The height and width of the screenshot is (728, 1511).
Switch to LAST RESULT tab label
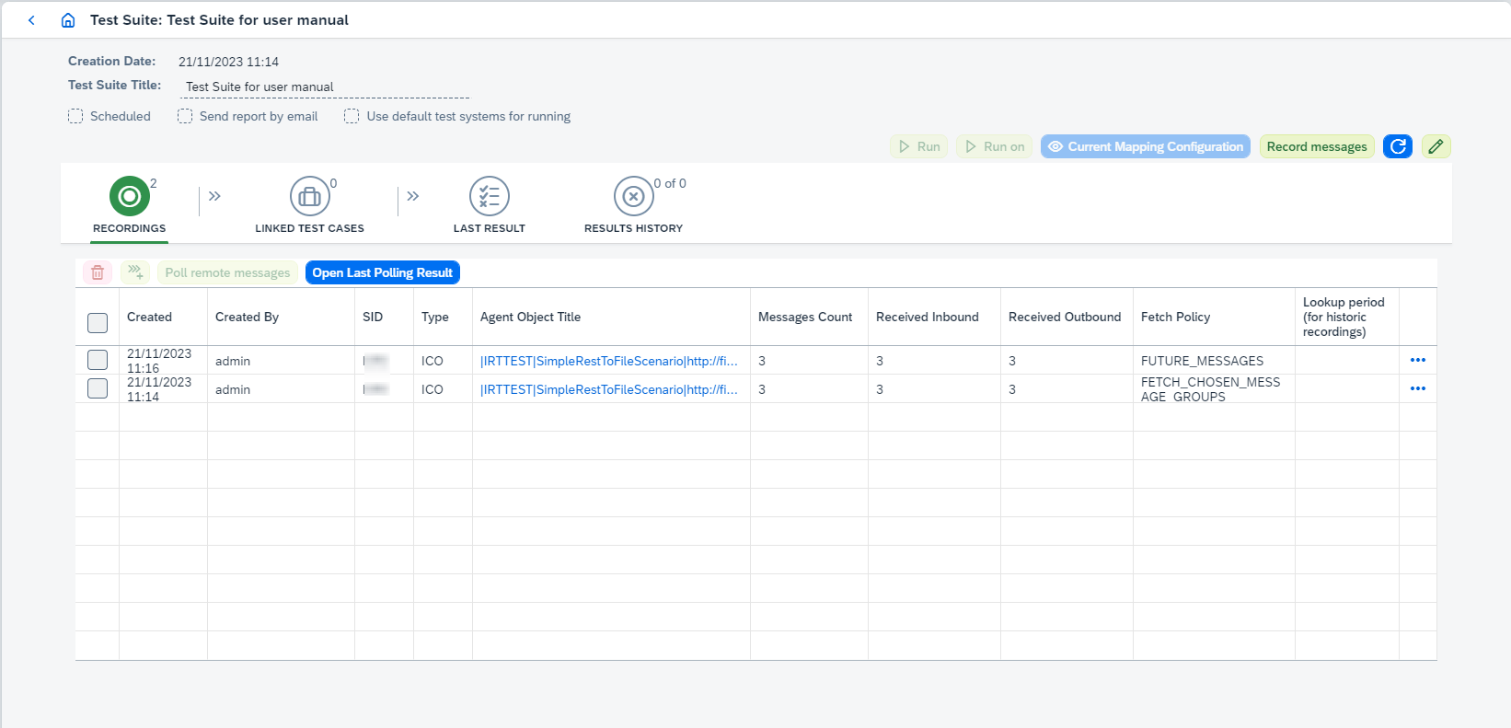pos(490,228)
